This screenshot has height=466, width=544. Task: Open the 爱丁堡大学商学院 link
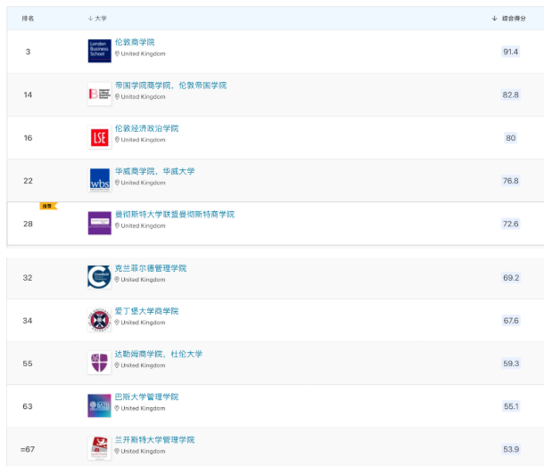[x=146, y=311]
